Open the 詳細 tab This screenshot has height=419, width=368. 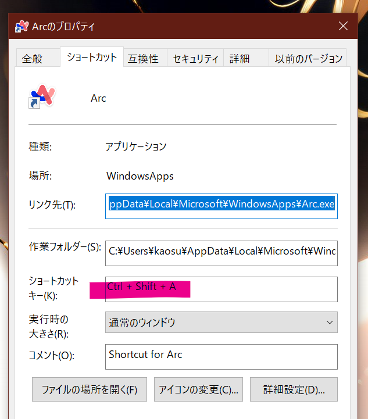point(246,58)
